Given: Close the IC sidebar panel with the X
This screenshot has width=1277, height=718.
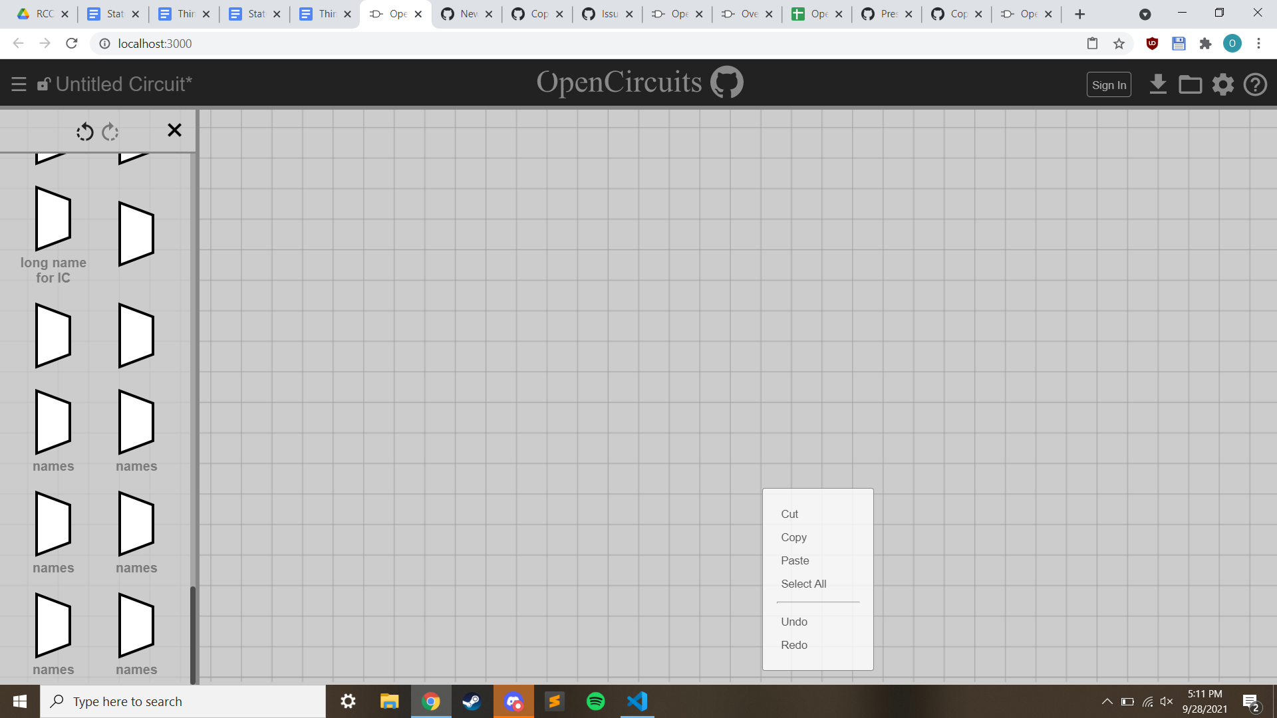Looking at the screenshot, I should point(174,130).
